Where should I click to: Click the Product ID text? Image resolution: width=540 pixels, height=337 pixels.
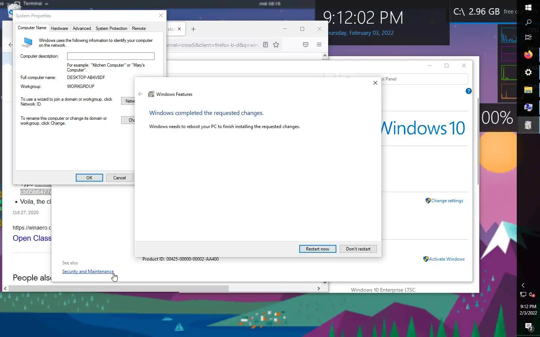coord(180,259)
